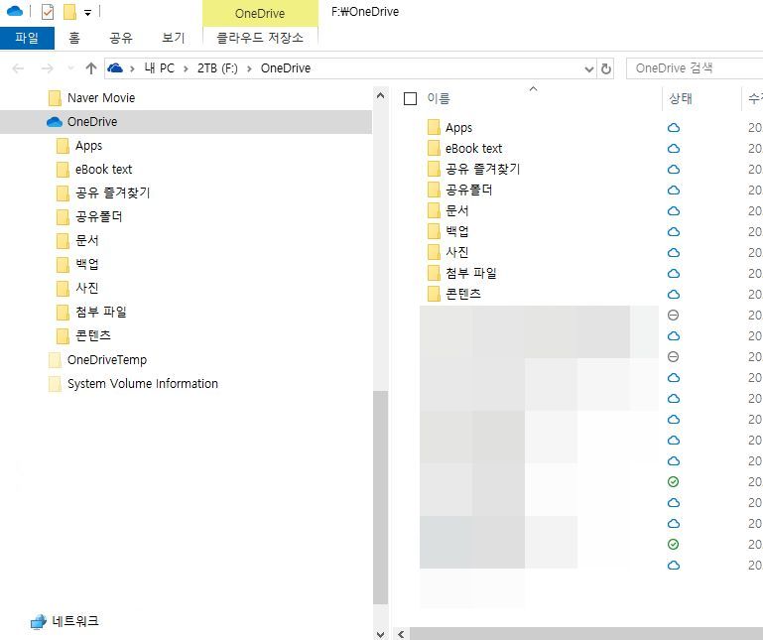Open 사진 in navigation tree
Image resolution: width=763 pixels, height=640 pixels.
pos(87,288)
